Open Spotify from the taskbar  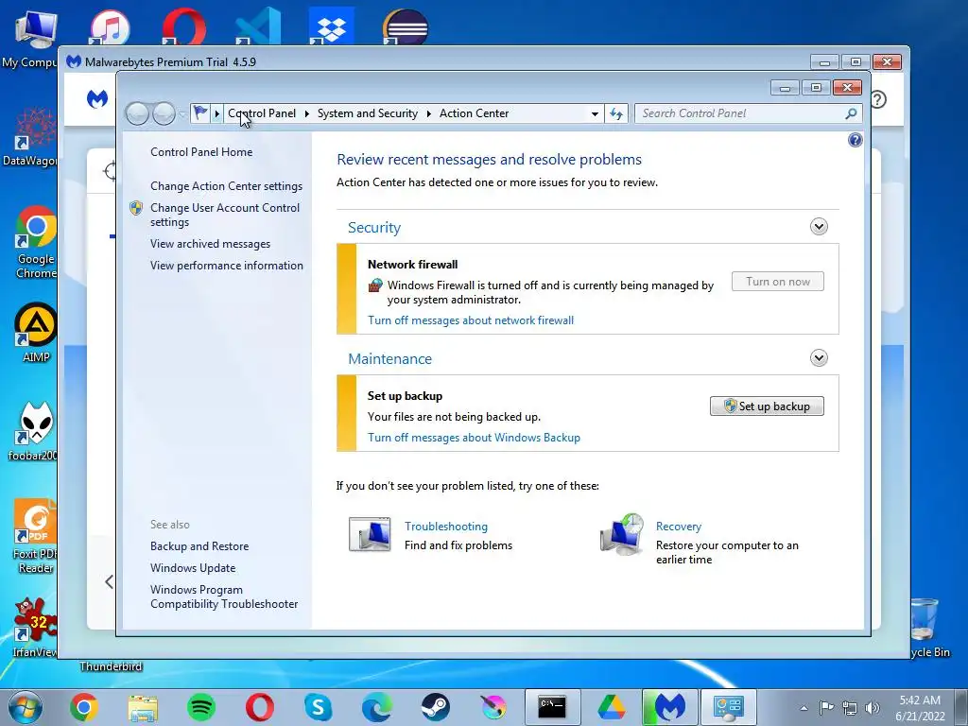click(x=200, y=707)
